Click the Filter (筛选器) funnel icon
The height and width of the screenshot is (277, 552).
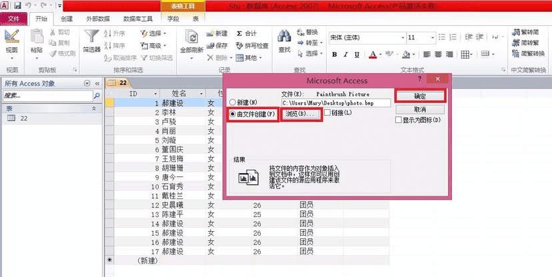tap(91, 37)
